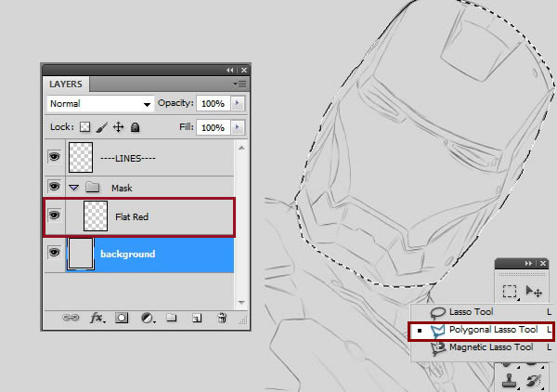Click the link layers icon
This screenshot has width=557, height=392.
tap(71, 318)
